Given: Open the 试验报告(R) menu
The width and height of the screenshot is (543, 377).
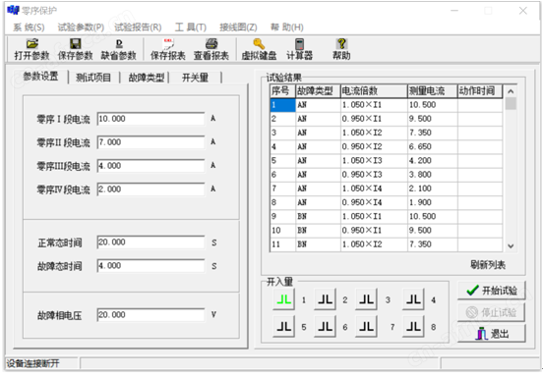Looking at the screenshot, I should coord(138,27).
